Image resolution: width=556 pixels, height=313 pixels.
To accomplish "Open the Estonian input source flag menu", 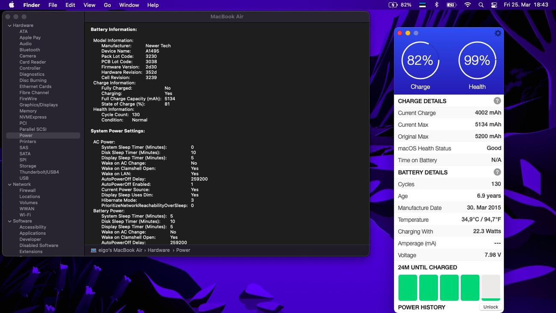I will pyautogui.click(x=422, y=5).
